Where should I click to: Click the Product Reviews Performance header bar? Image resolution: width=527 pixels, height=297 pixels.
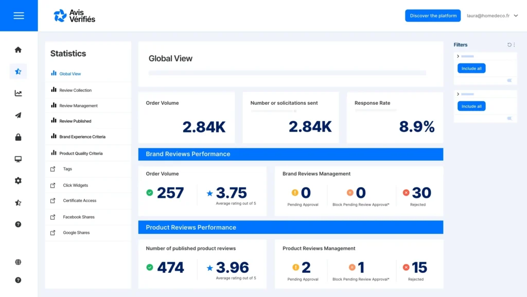291,228
